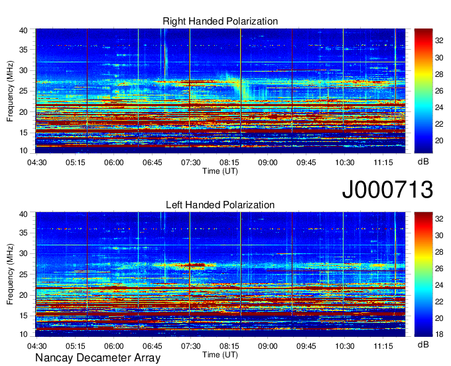
Task: Click the 09:45 tick on the right-handed plot
Action: pyautogui.click(x=306, y=162)
